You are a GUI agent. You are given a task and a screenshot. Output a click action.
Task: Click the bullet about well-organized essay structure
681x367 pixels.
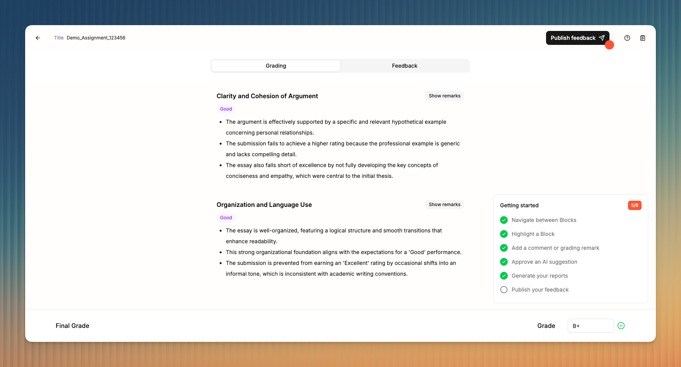click(334, 236)
